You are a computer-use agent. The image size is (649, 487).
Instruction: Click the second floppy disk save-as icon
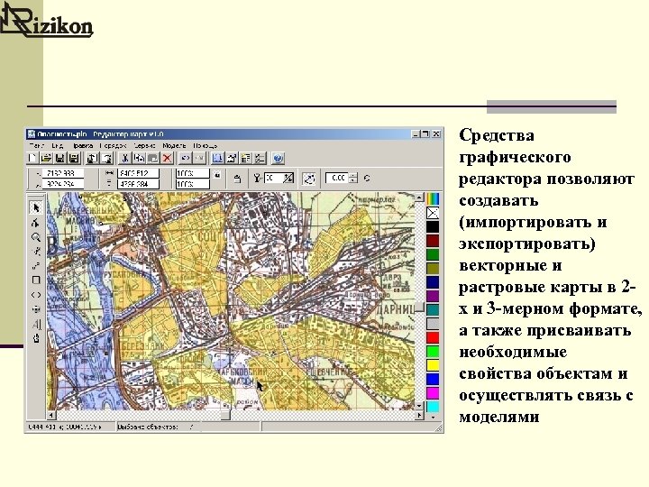pos(74,158)
